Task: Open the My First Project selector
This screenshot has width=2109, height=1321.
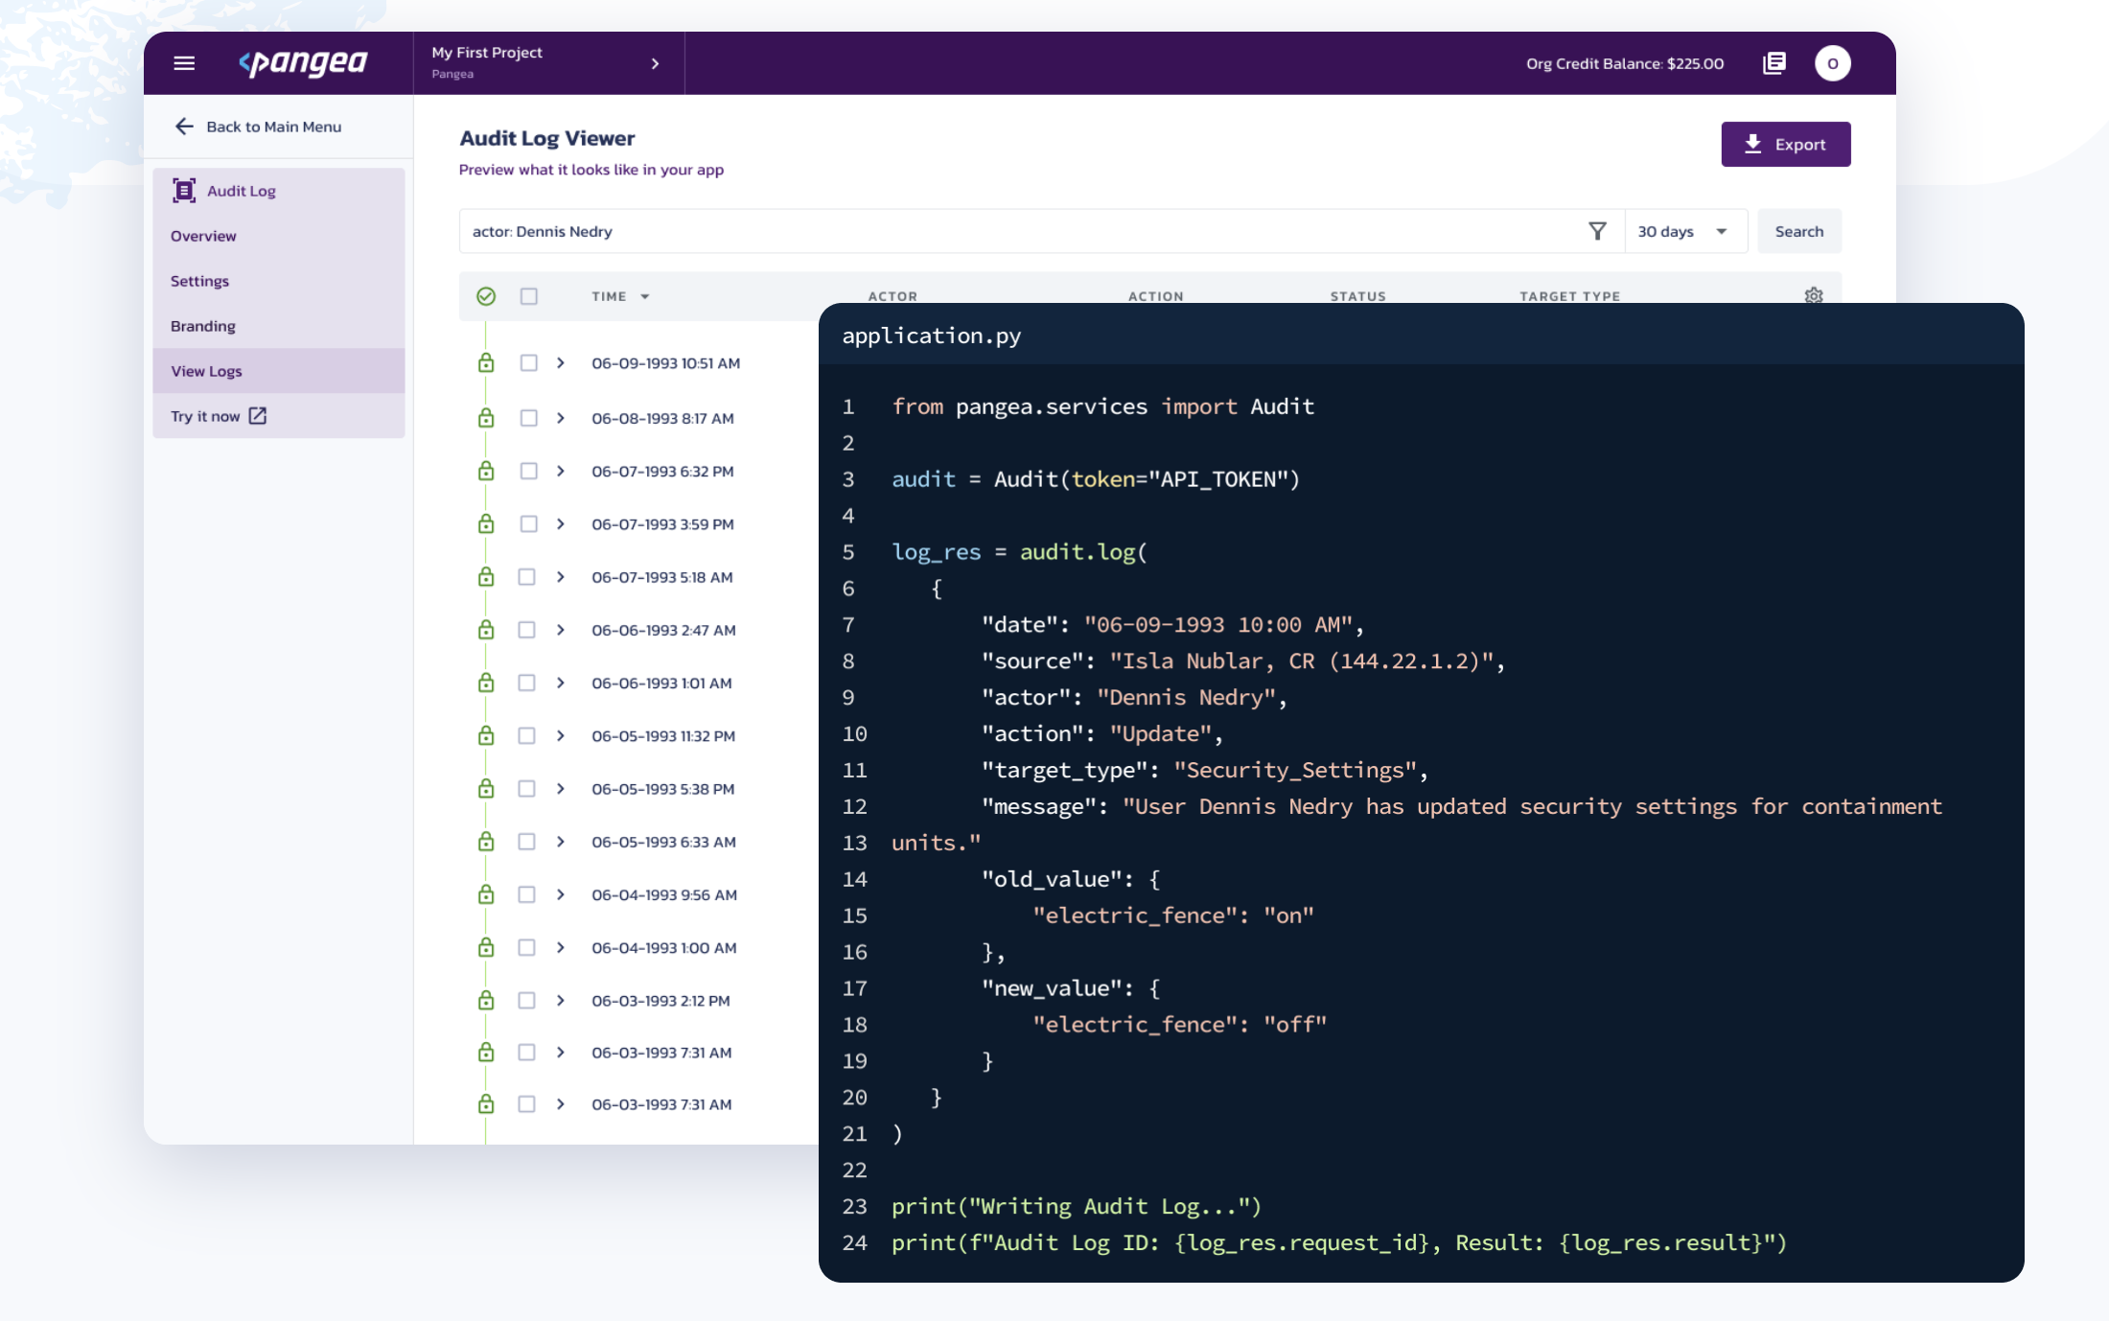Action: point(548,63)
